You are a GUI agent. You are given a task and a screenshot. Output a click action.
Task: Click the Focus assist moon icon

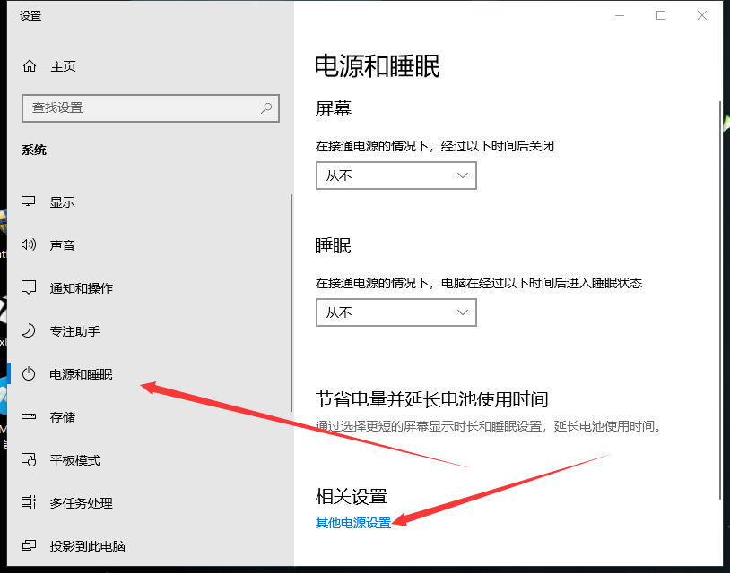pos(29,330)
